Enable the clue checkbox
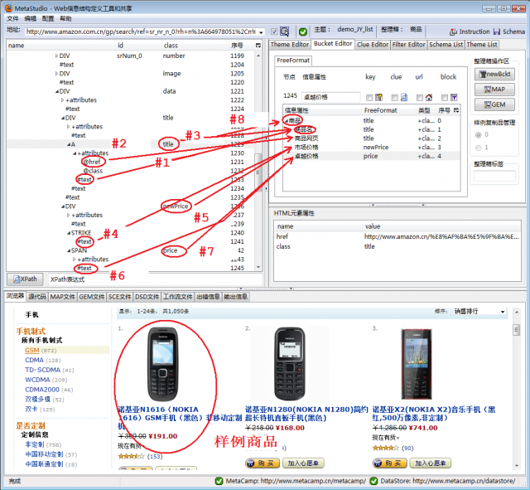The height and width of the screenshot is (490, 530). click(394, 98)
